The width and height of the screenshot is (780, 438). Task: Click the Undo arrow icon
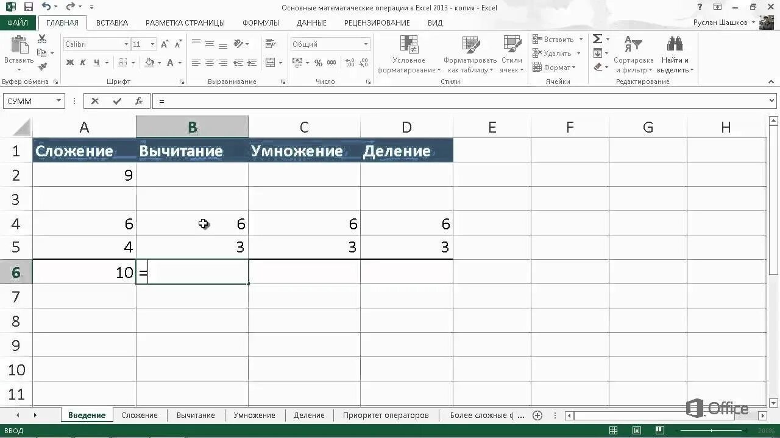(x=47, y=7)
